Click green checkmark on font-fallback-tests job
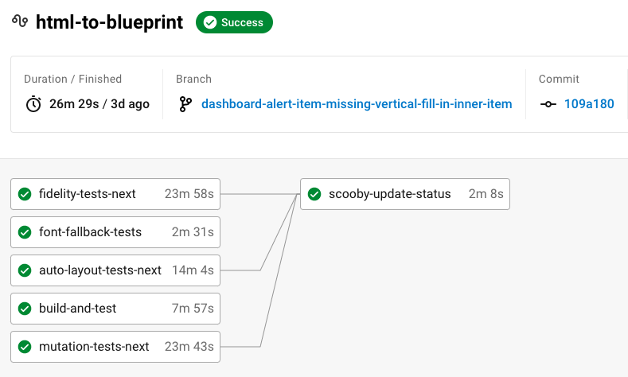This screenshot has width=628, height=377. [x=25, y=232]
